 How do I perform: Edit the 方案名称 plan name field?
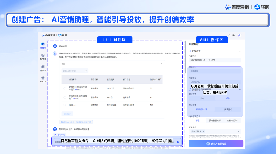(215, 60)
